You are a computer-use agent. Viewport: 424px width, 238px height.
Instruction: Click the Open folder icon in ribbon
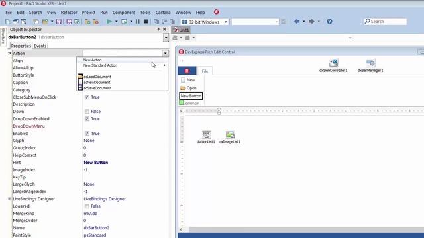(183, 88)
